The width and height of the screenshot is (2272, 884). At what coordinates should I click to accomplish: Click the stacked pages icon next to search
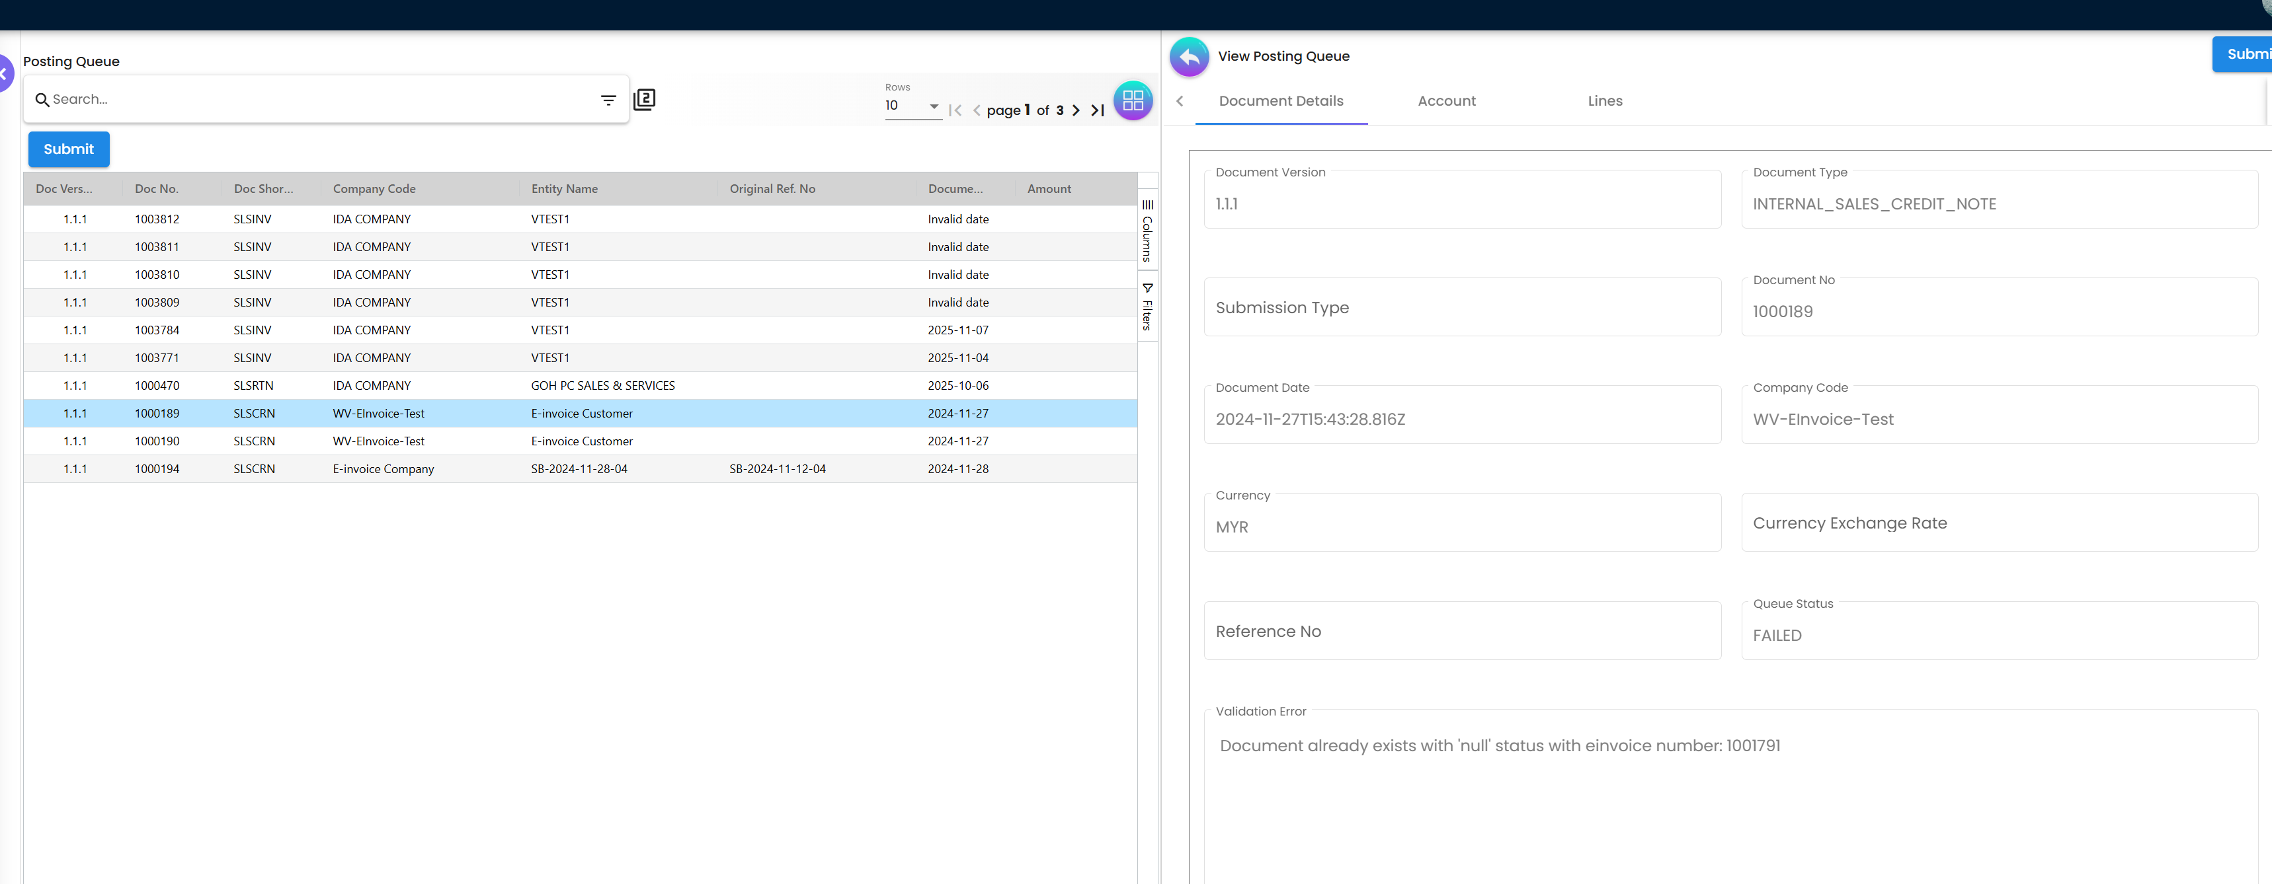click(x=644, y=100)
